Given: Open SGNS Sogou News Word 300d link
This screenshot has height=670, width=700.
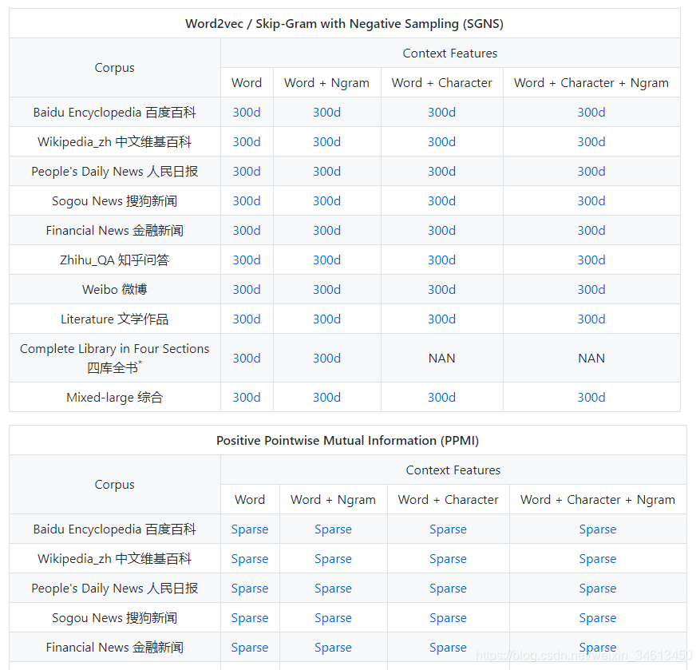Looking at the screenshot, I should click(x=247, y=201).
